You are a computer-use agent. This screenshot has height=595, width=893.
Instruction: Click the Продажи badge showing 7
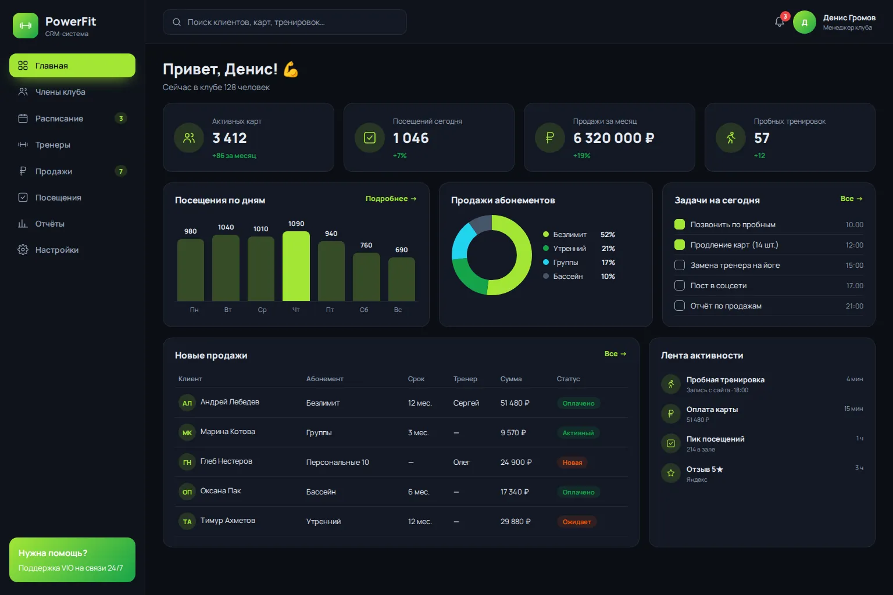pos(121,171)
